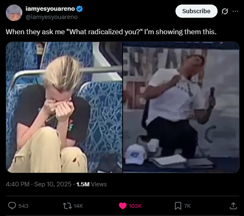Click the 103K likes count

[135, 206]
